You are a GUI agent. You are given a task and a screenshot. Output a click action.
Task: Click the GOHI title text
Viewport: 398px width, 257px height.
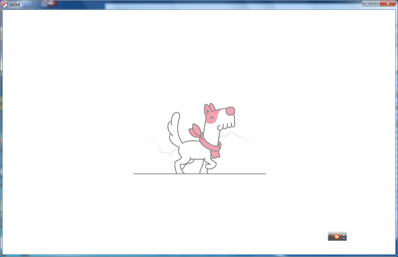(15, 5)
